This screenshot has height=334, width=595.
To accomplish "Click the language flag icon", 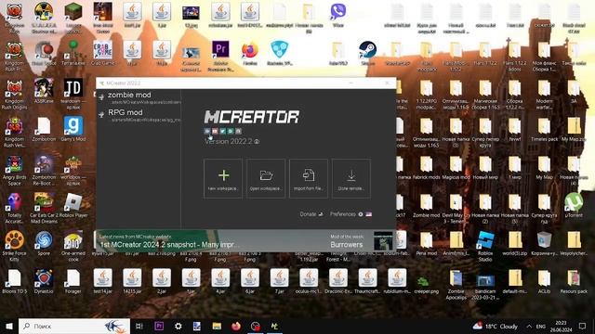I will [368, 214].
